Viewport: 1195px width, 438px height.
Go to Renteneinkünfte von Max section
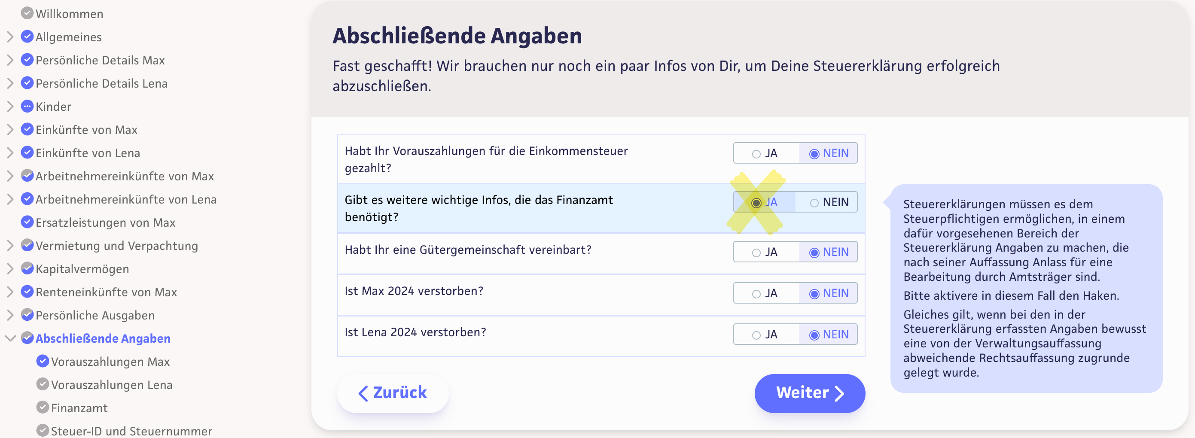coord(106,292)
